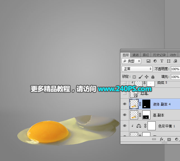The image size is (180, 161).
Task: Click the 填充 label
Action: pyautogui.click(x=165, y=77)
